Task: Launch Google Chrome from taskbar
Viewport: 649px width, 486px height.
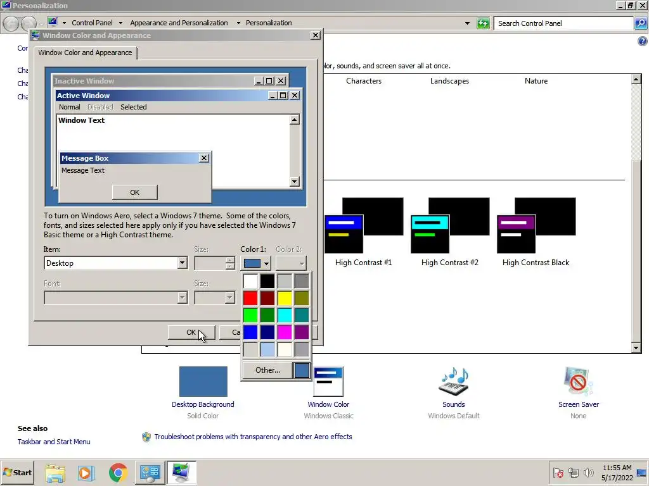Action: point(118,473)
